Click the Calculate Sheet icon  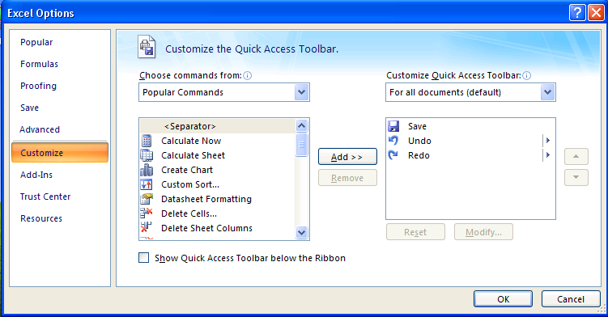pyautogui.click(x=147, y=155)
